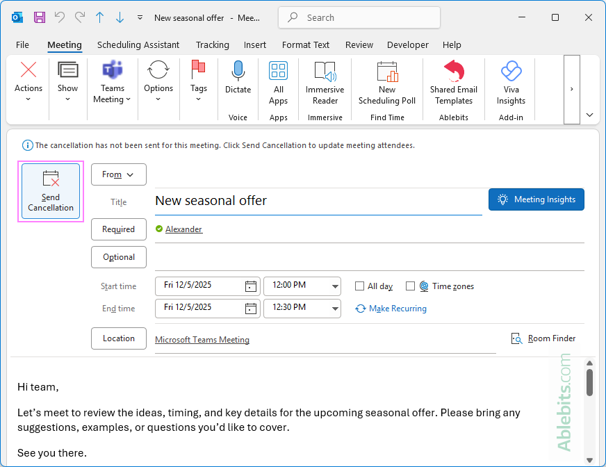Open the Microsoft Teams Meeting link
This screenshot has height=467, width=606.
[202, 339]
